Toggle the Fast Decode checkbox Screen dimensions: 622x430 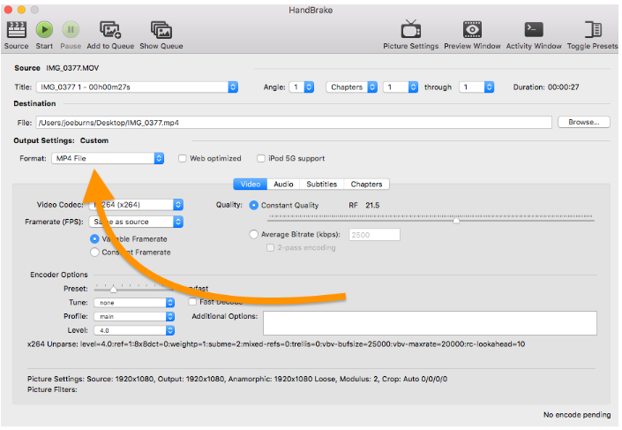coord(193,302)
